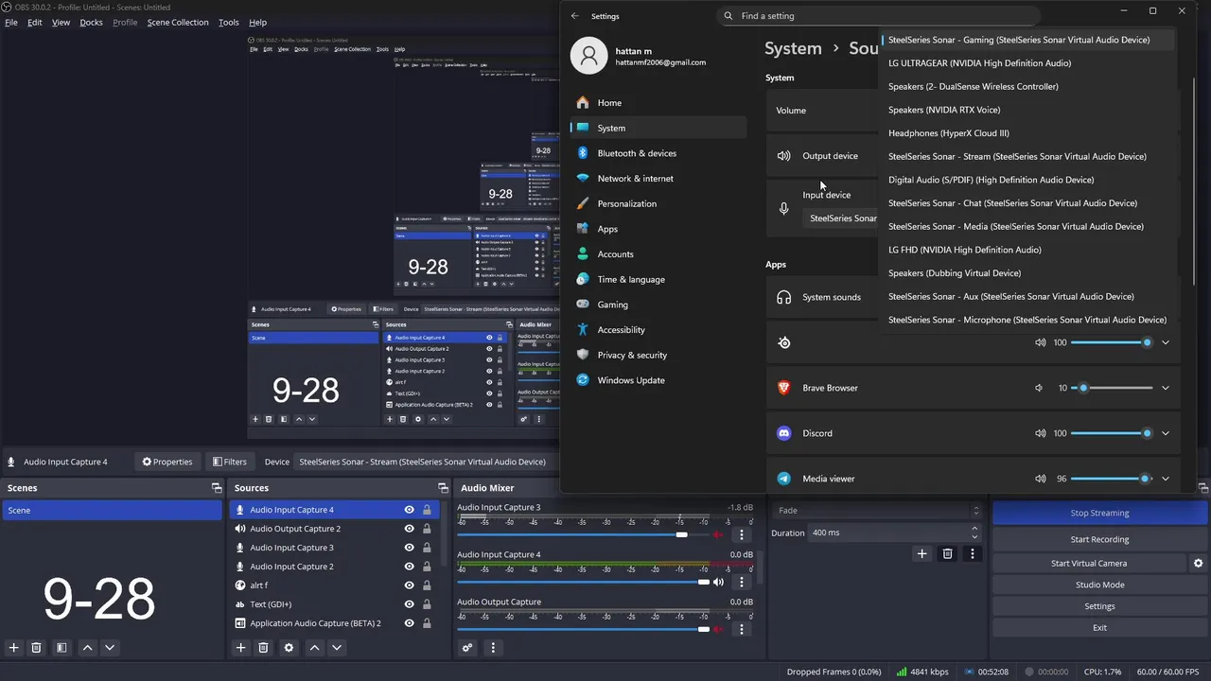The height and width of the screenshot is (681, 1211).
Task: Open source Properties button
Action: coord(167,462)
